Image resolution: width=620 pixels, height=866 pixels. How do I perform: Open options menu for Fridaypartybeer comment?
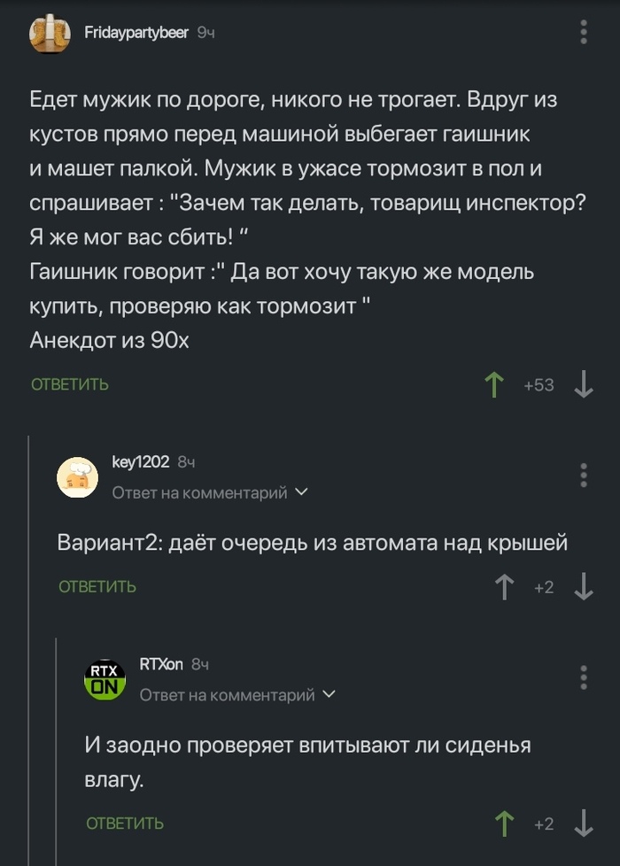[x=583, y=33]
